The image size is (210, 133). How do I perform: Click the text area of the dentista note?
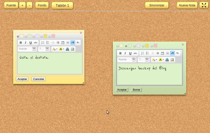[x=50, y=63]
